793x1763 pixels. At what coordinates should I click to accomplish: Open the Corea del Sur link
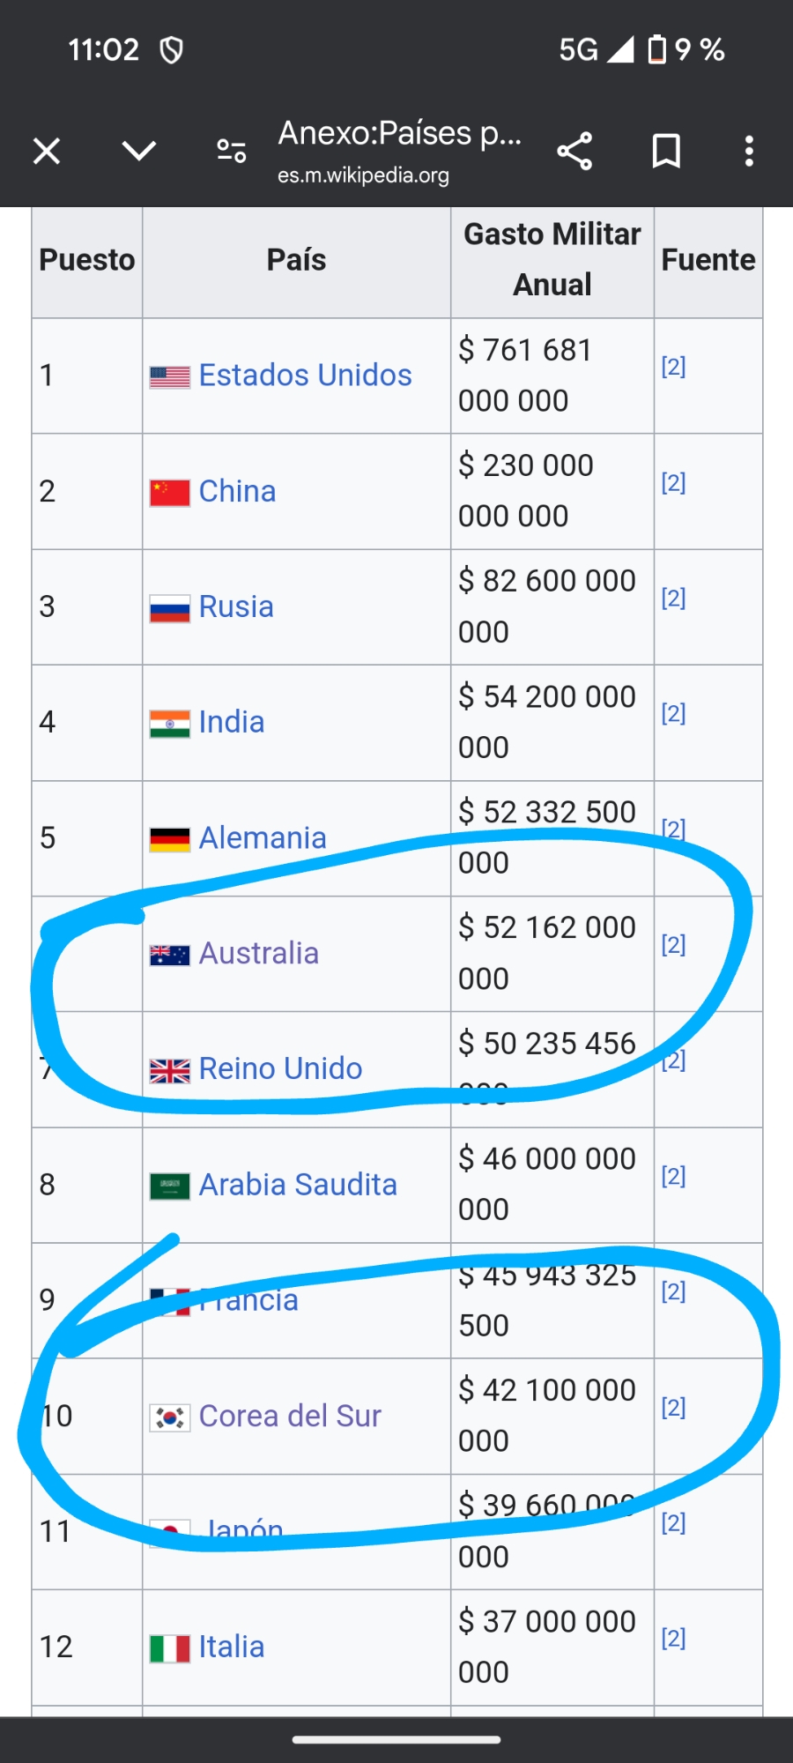290,1417
